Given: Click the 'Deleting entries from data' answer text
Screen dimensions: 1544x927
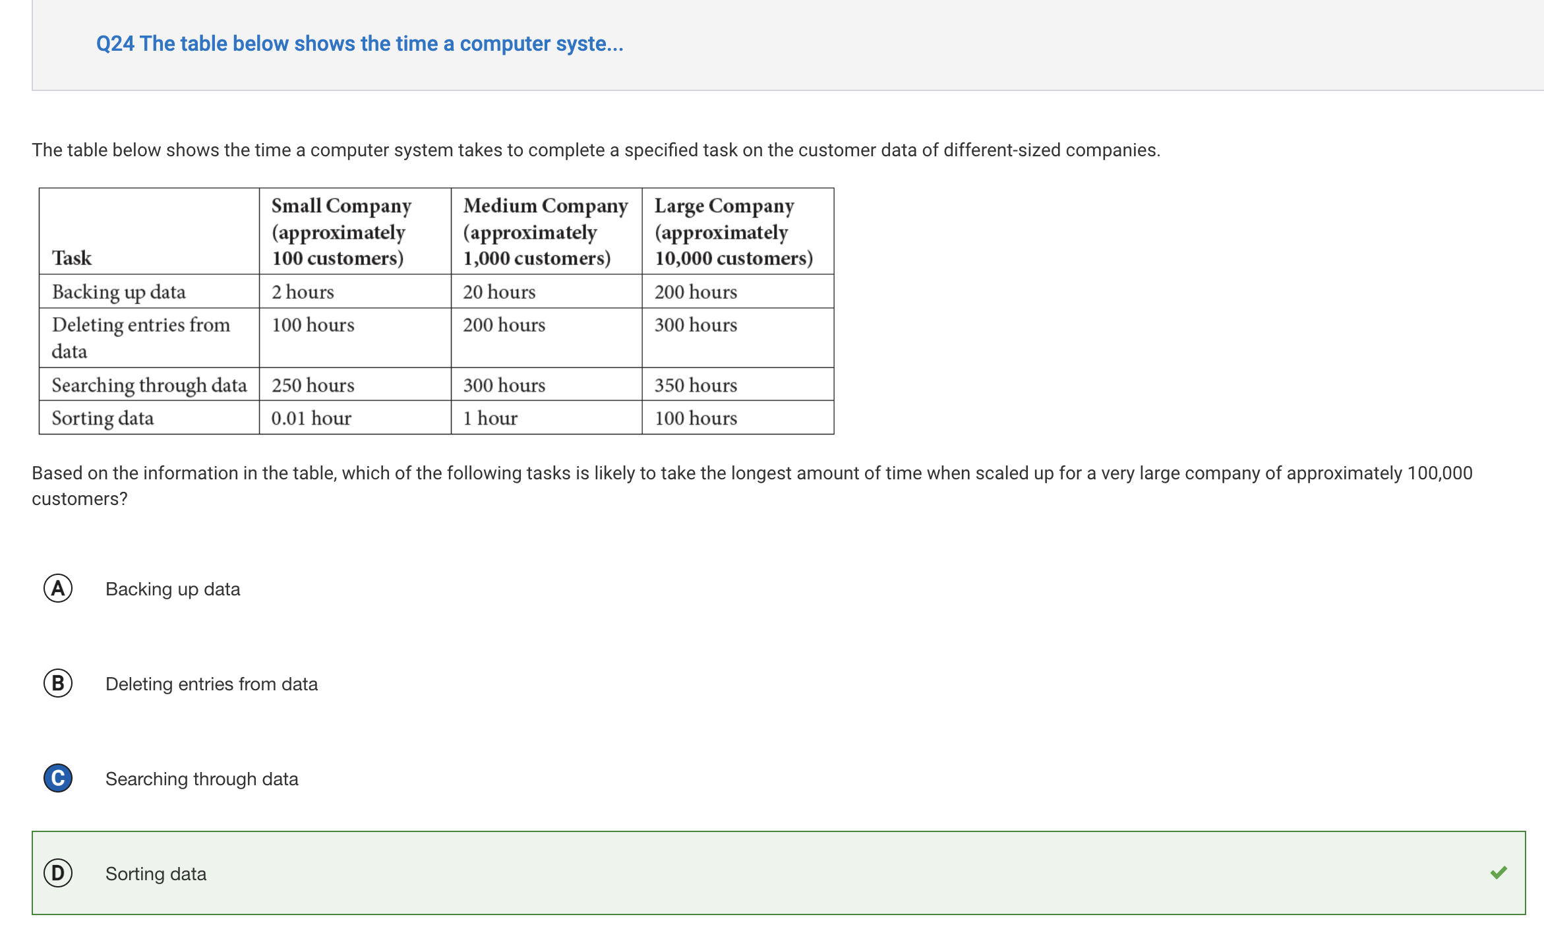Looking at the screenshot, I should pos(212,684).
